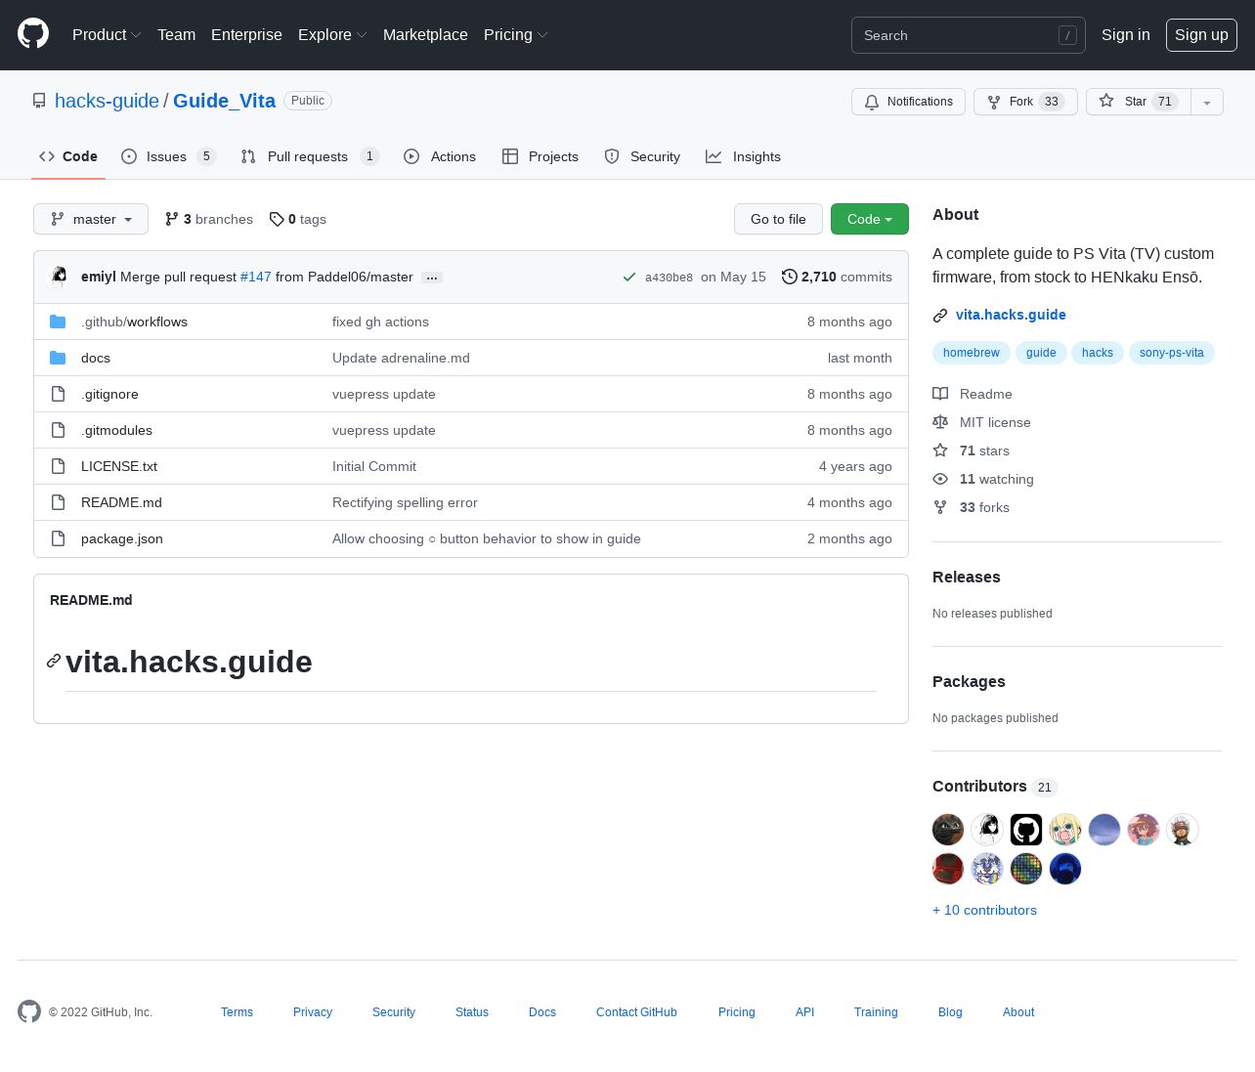
Task: Open the master branch selector dropdown
Action: point(91,219)
